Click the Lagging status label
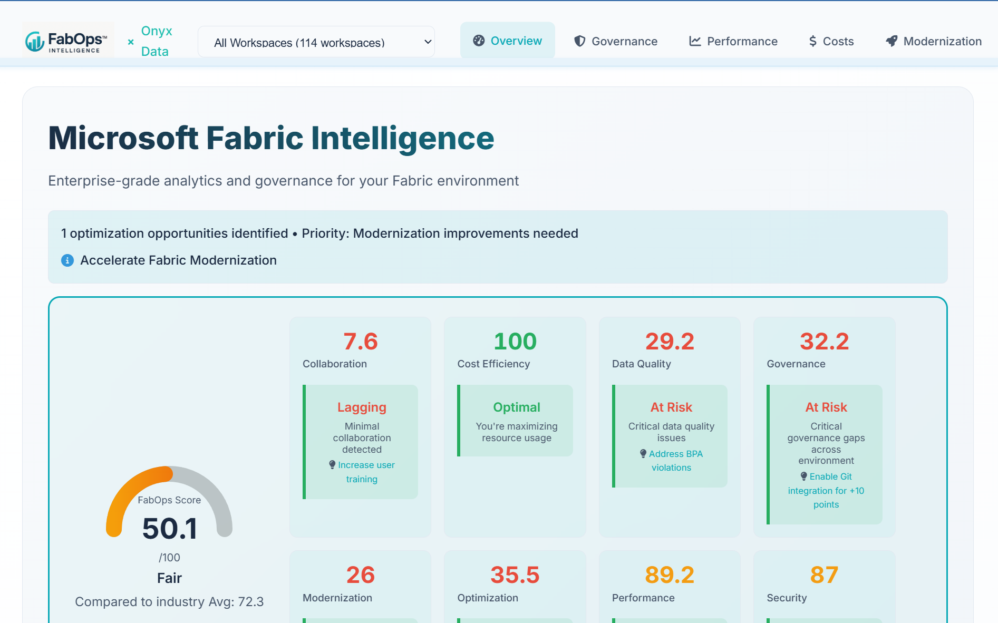 pos(362,407)
